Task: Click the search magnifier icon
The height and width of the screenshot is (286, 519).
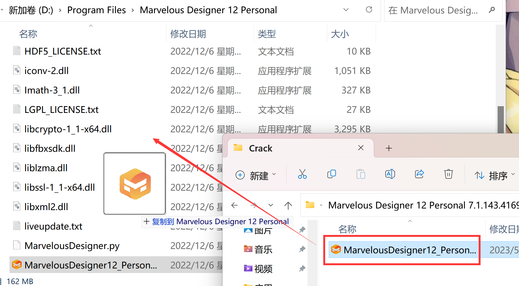Action: [492, 10]
